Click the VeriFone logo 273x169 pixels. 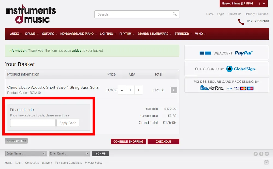coord(212,88)
